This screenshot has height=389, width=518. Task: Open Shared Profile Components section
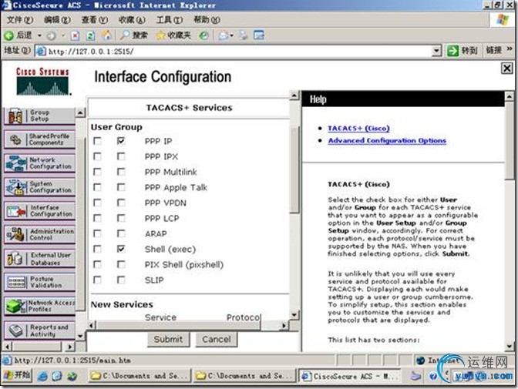[x=39, y=139]
